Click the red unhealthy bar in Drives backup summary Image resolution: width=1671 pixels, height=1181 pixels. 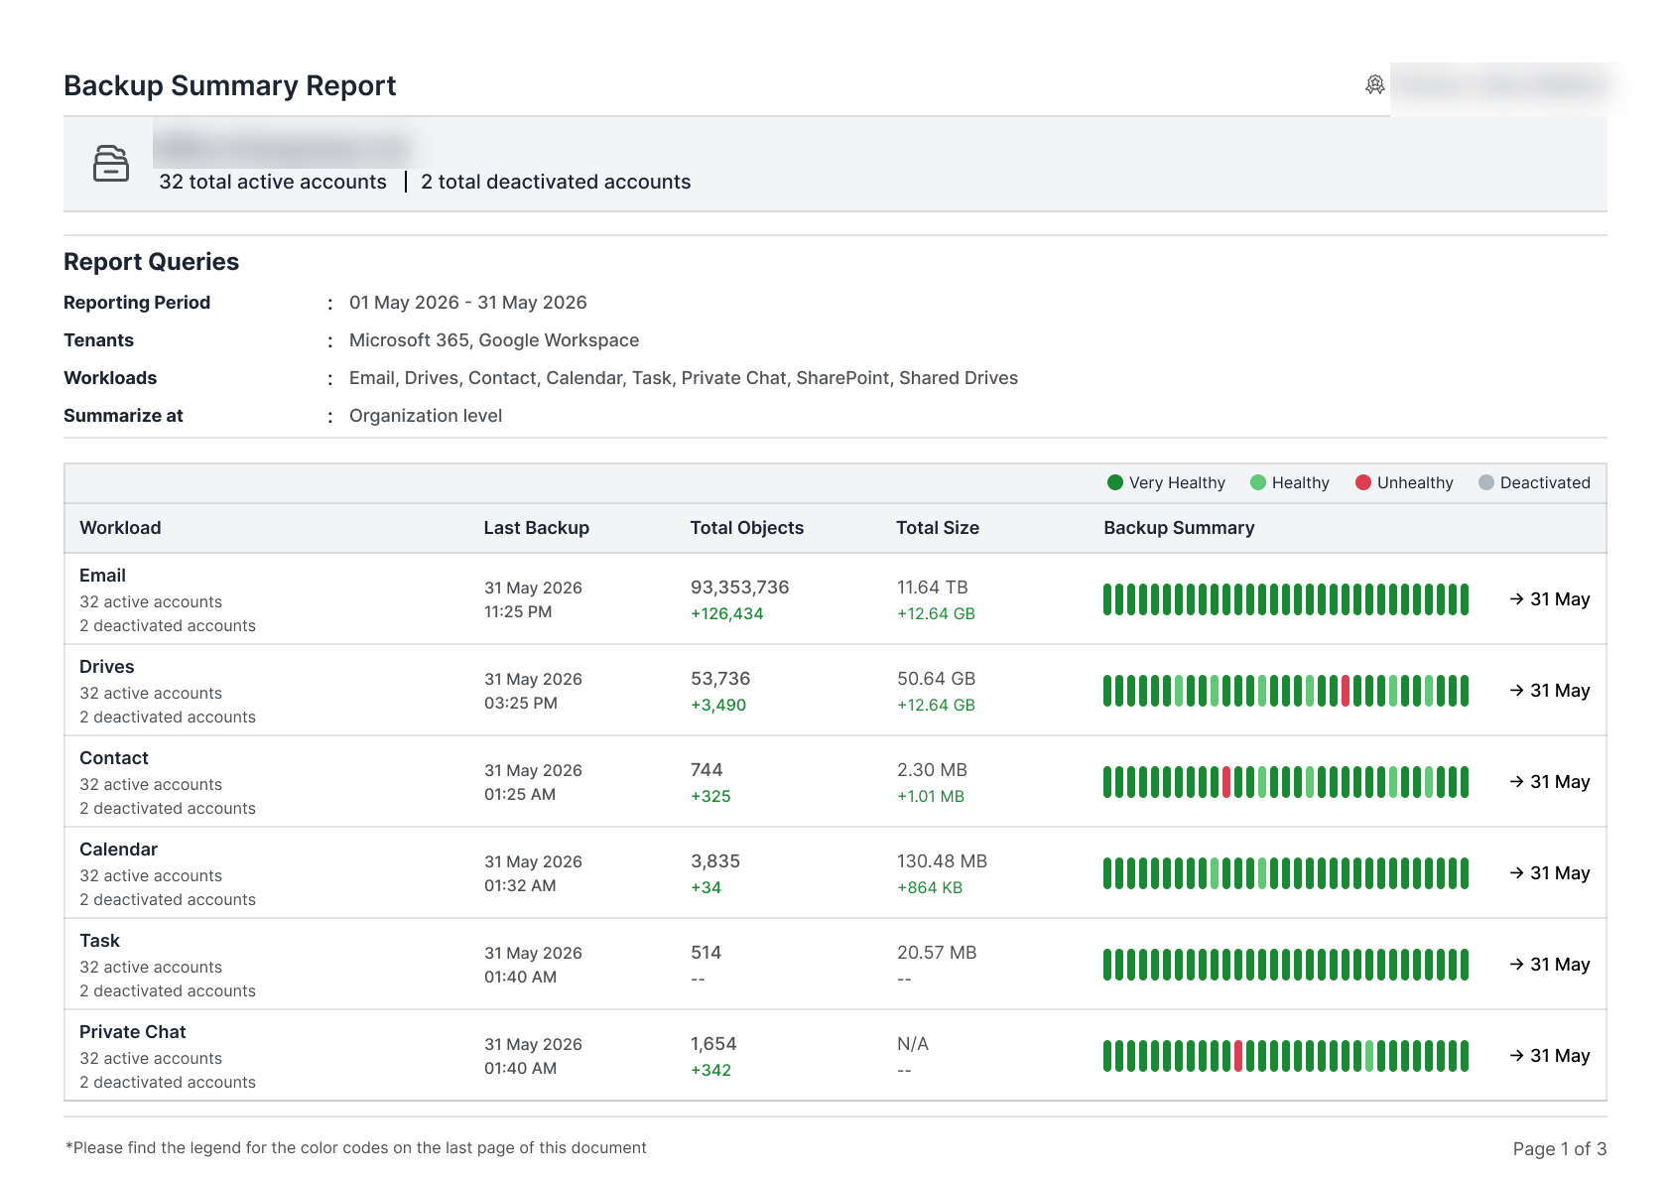(1346, 691)
